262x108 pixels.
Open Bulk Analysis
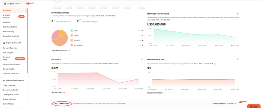(x=8, y=53)
